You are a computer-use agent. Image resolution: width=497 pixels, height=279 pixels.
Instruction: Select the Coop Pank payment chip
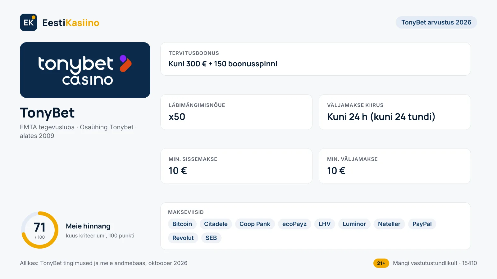[255, 224]
